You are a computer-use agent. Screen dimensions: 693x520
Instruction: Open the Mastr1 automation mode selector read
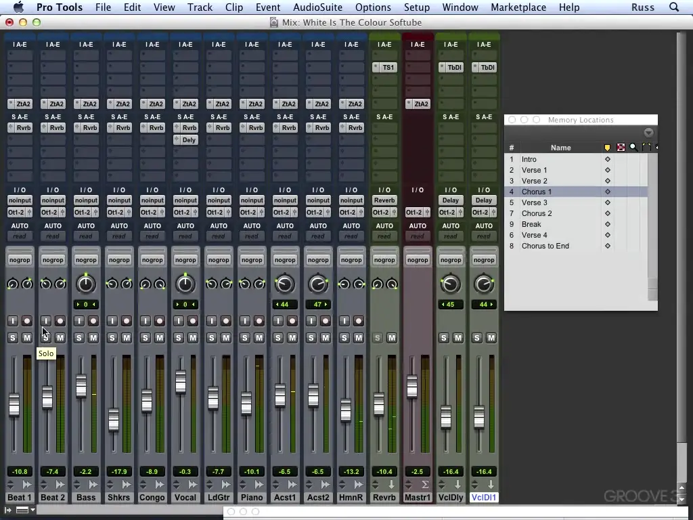pos(418,236)
